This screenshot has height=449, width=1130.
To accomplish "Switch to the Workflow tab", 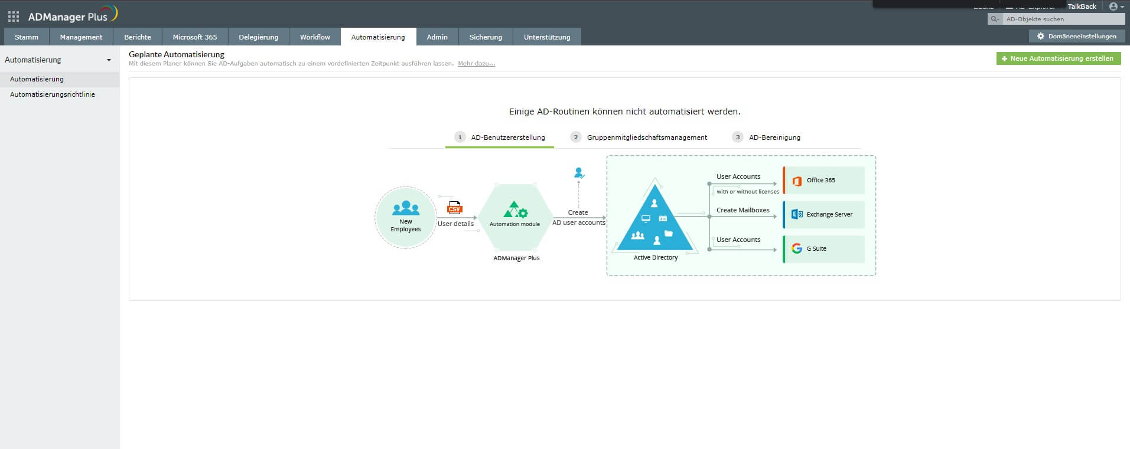I will tap(315, 37).
